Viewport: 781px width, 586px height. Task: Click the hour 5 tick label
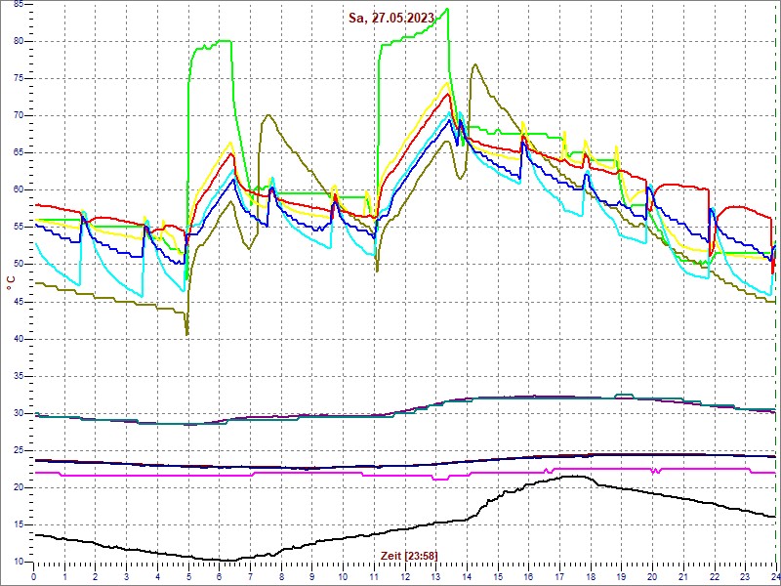coord(188,576)
